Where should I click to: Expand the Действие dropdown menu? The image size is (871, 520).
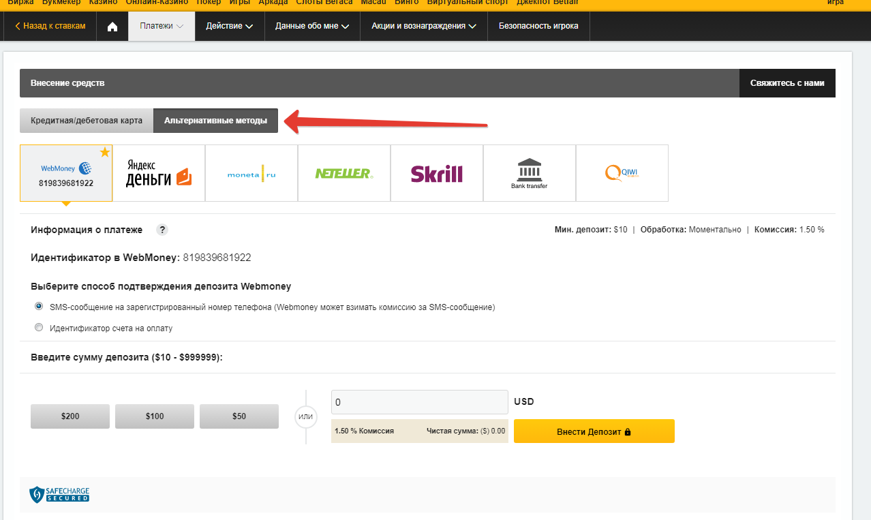coord(230,26)
